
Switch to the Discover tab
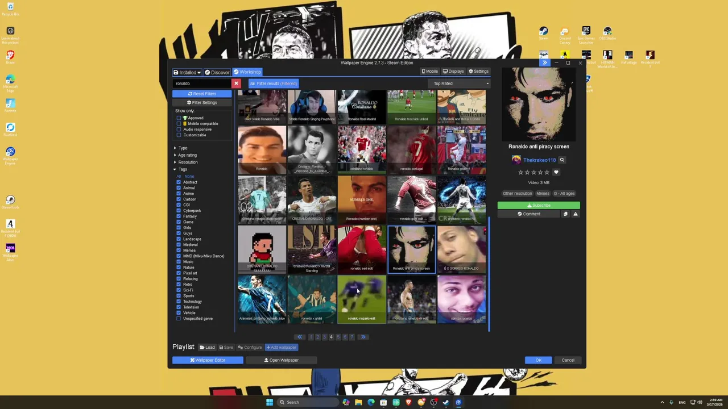217,72
